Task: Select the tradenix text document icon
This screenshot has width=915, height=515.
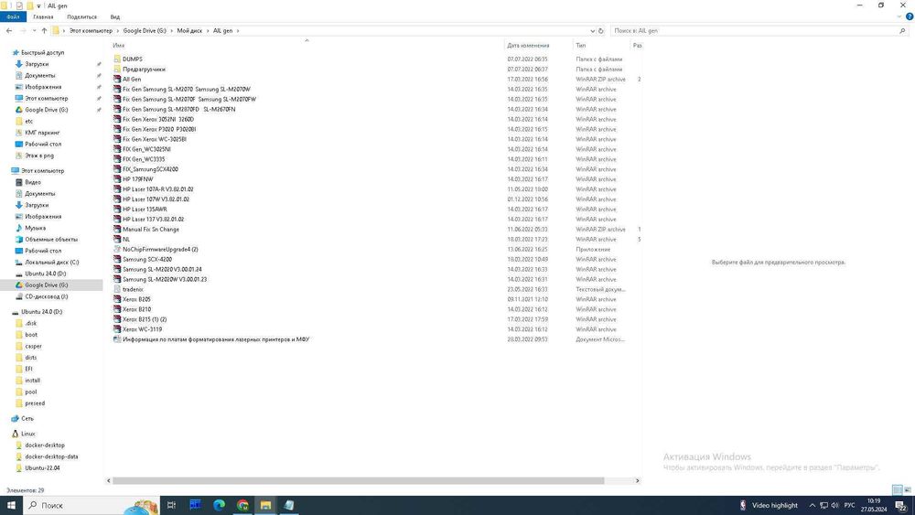Action: click(x=117, y=289)
